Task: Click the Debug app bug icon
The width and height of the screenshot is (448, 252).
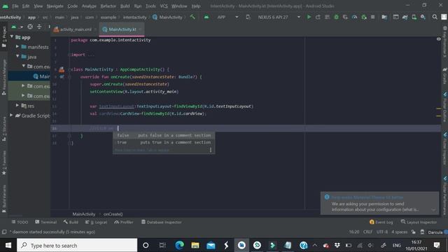Action: coord(336,17)
